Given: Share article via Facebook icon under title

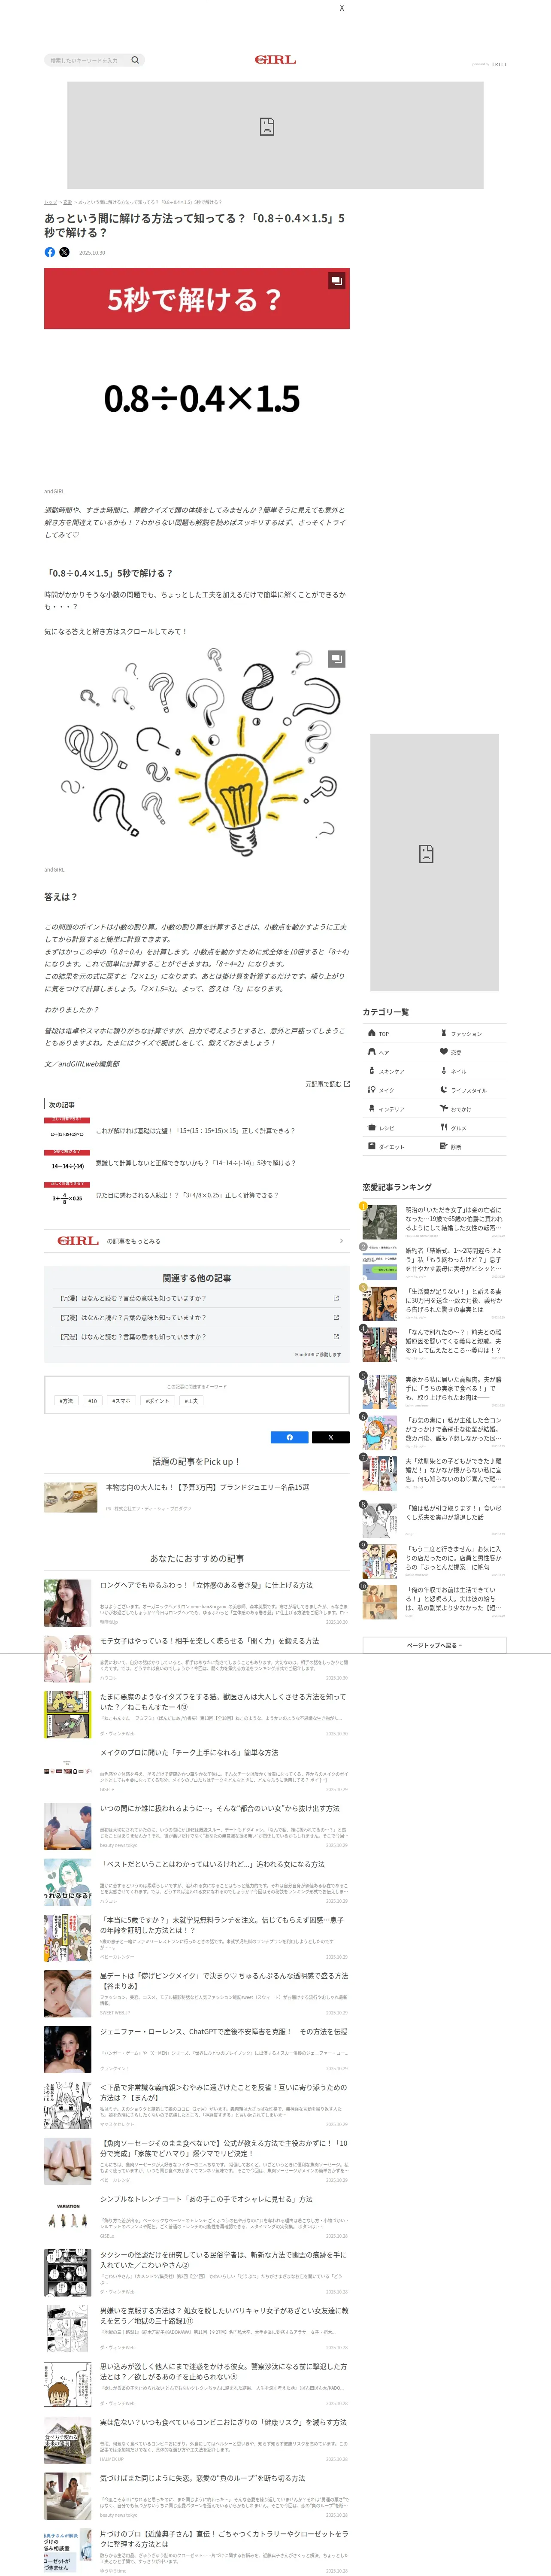Looking at the screenshot, I should [x=50, y=252].
